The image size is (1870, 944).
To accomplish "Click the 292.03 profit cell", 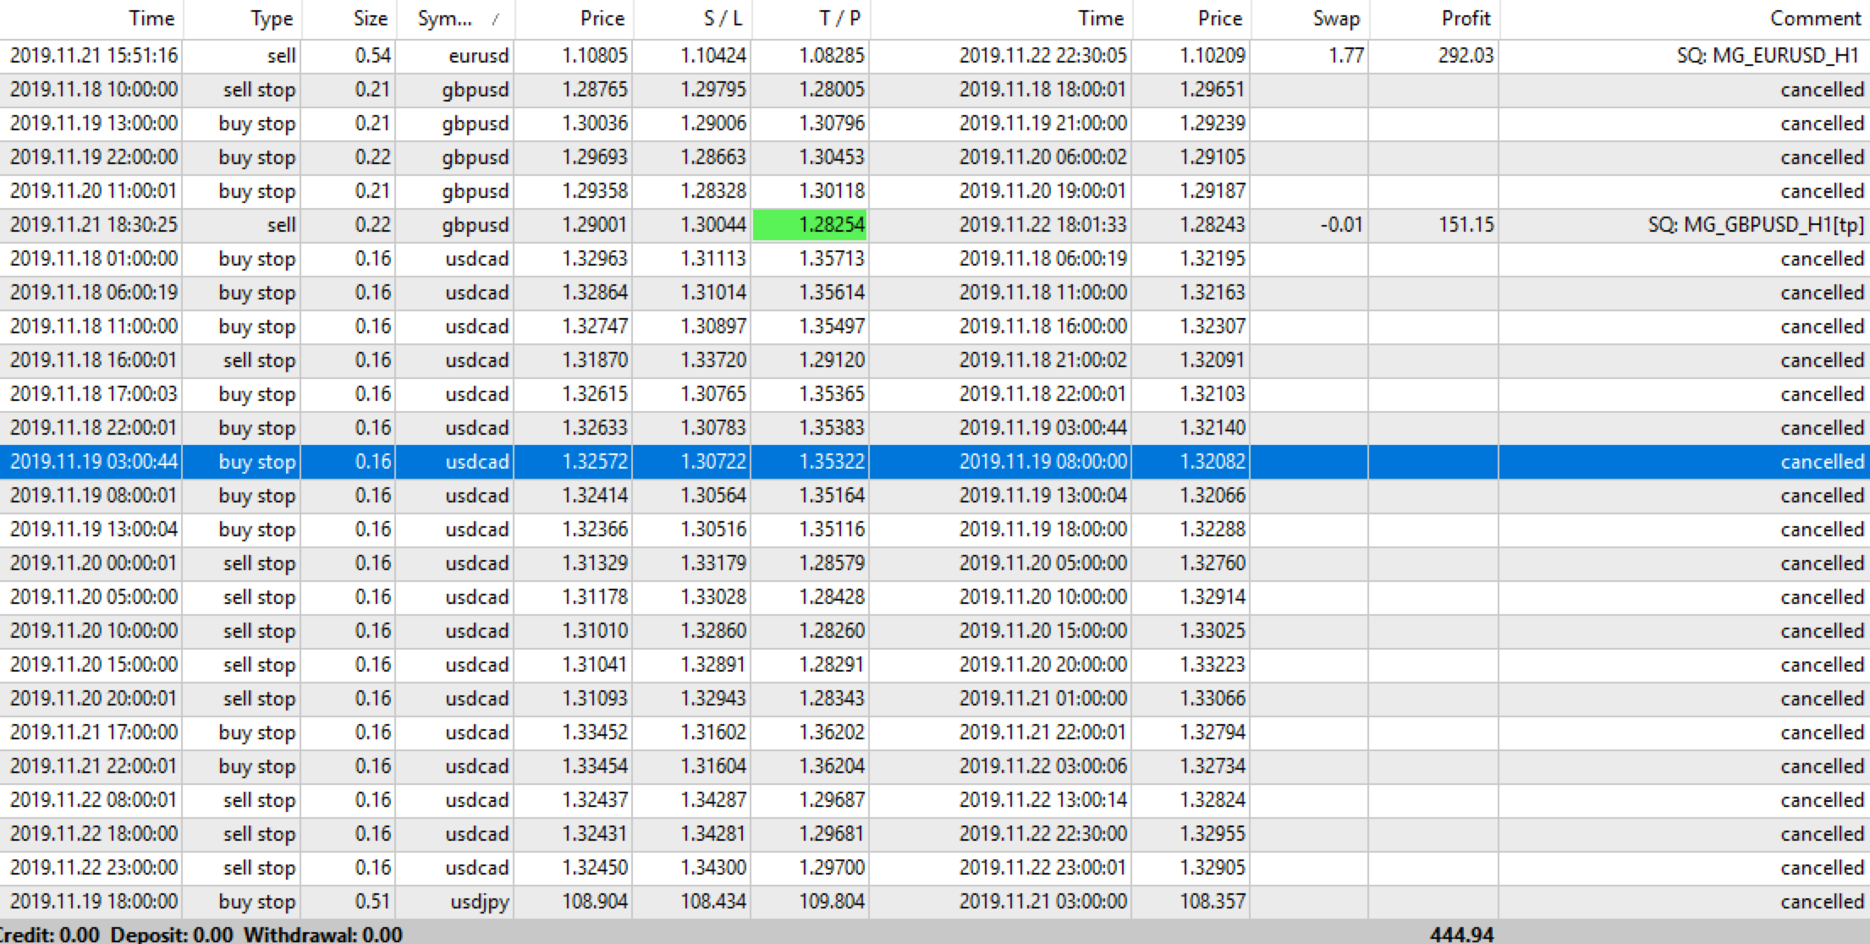I will tap(1466, 56).
